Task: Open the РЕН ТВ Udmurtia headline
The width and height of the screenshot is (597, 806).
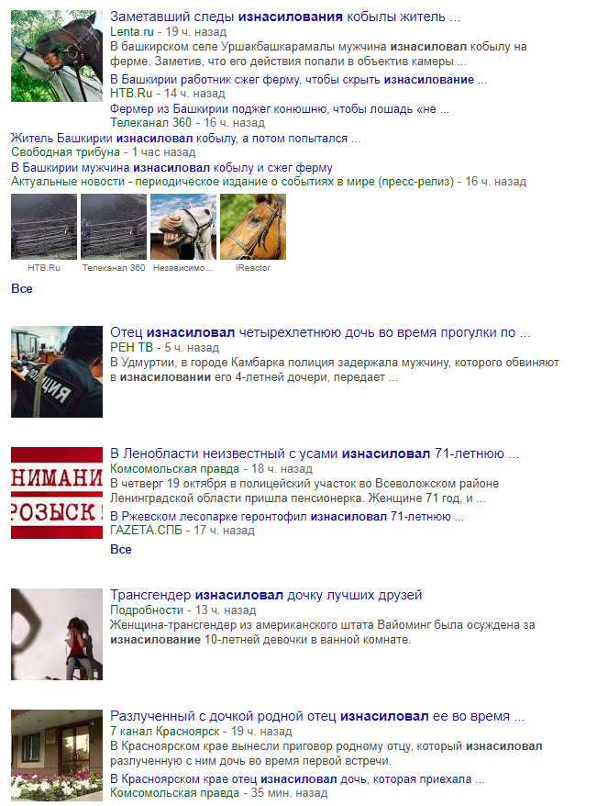Action: pos(320,332)
